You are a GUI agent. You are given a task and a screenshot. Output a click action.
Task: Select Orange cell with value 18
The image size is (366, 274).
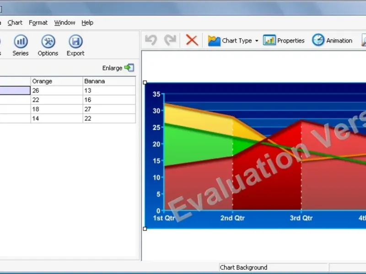pyautogui.click(x=57, y=109)
